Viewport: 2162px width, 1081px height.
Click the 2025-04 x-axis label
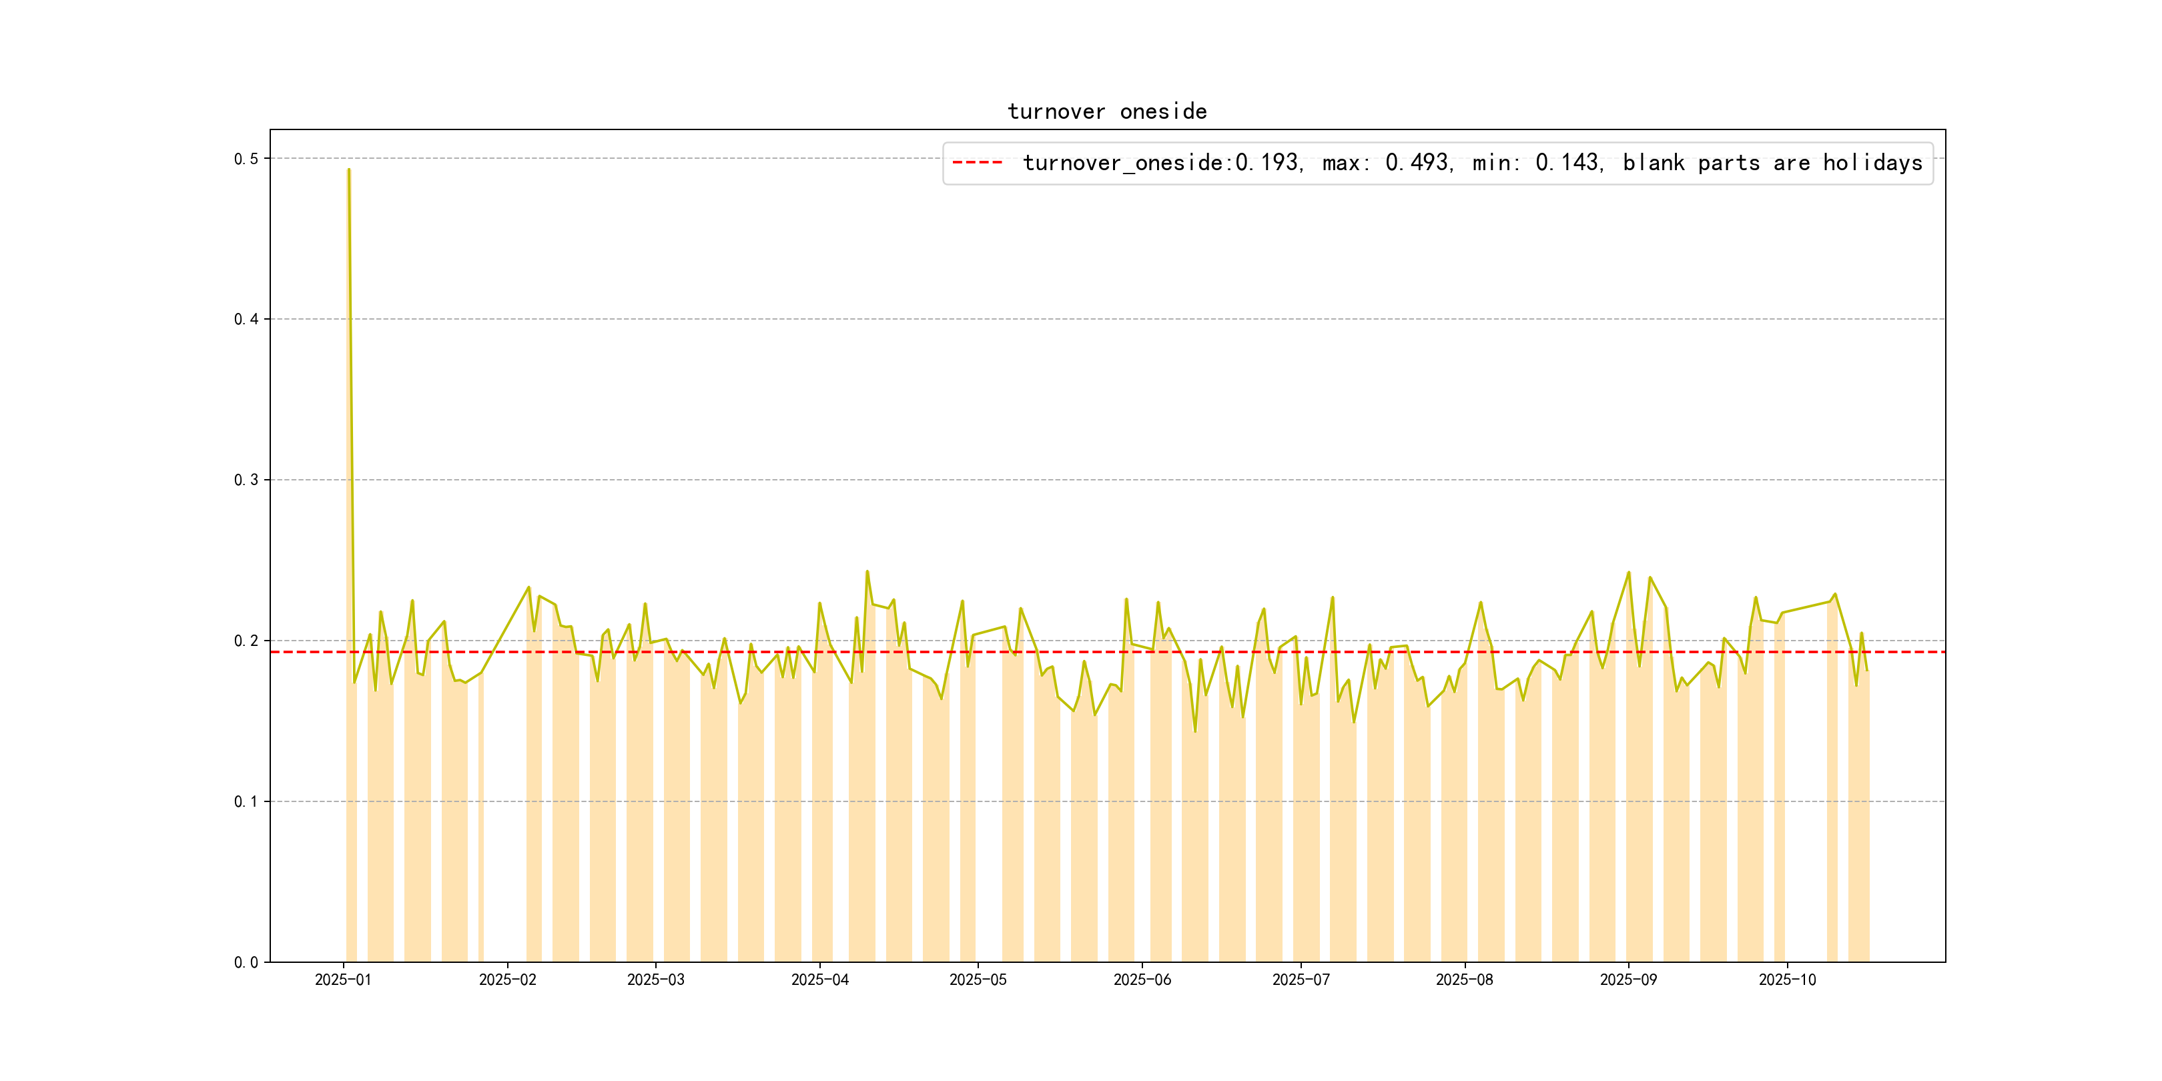coord(820,980)
